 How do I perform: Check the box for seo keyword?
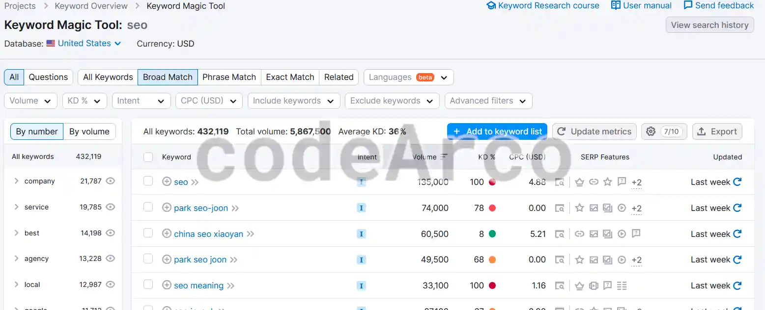pos(148,181)
